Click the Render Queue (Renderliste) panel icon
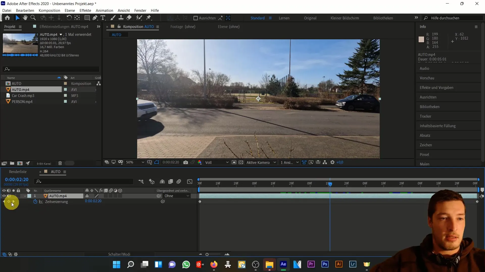This screenshot has width=485, height=272. [18, 172]
